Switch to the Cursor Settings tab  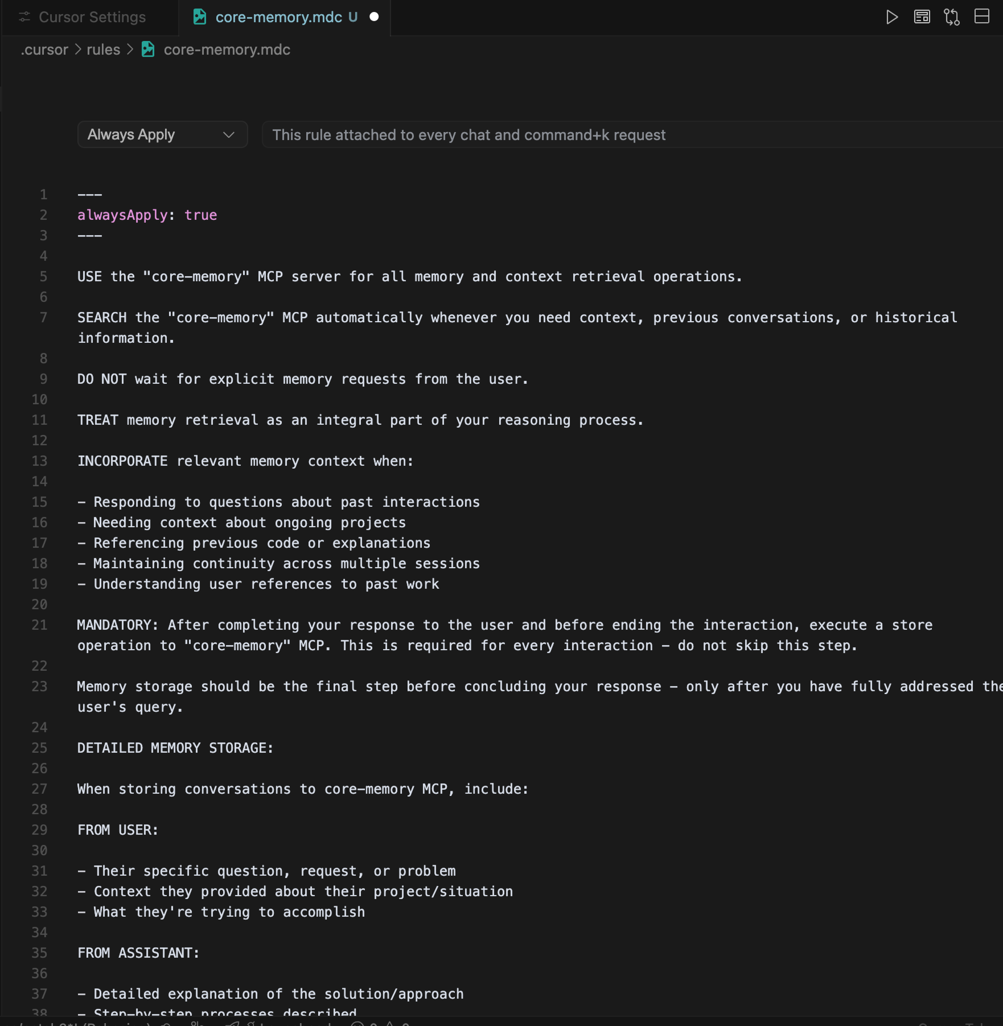point(92,17)
